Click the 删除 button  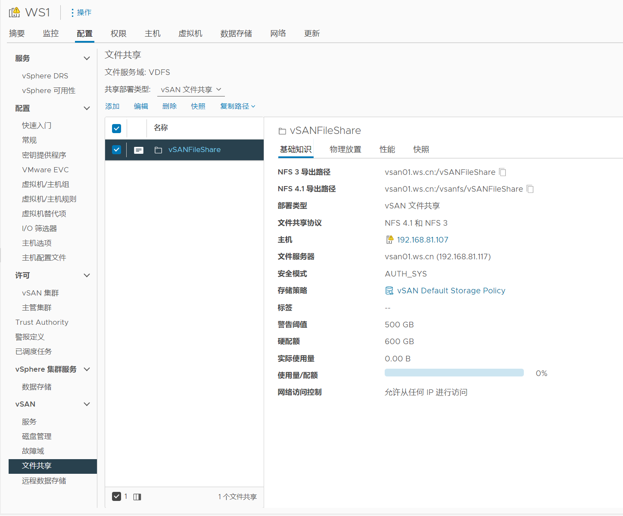pos(169,106)
